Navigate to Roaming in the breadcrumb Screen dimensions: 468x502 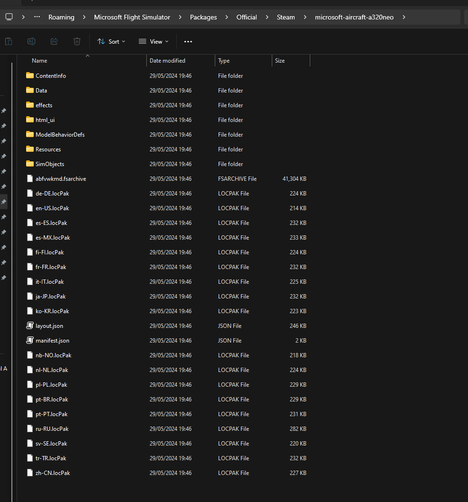coord(61,17)
